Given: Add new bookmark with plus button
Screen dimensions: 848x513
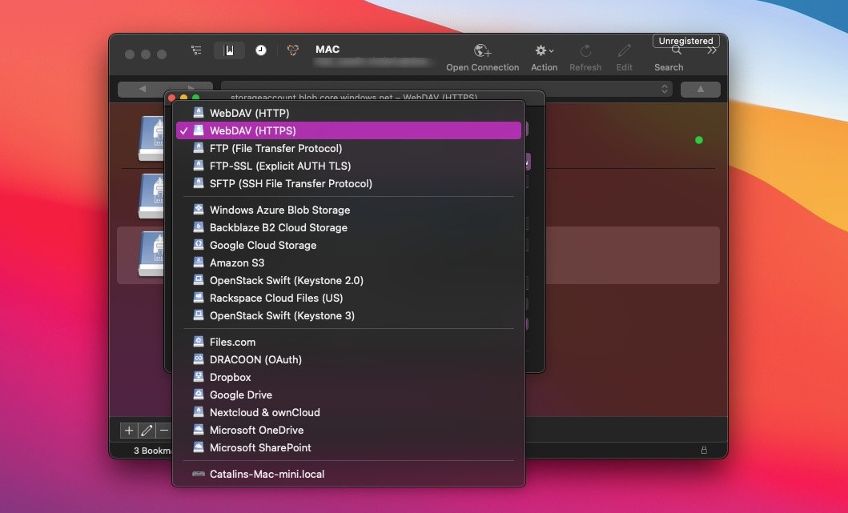Looking at the screenshot, I should (x=129, y=431).
